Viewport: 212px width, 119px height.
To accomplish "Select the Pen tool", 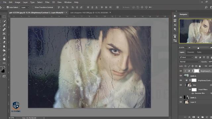I will tap(4, 55).
